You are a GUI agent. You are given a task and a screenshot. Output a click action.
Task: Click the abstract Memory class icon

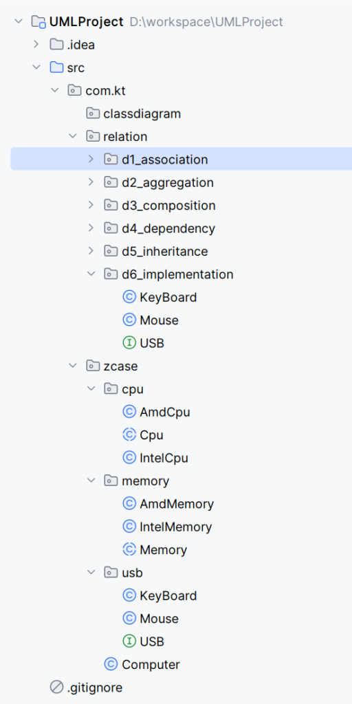(129, 549)
